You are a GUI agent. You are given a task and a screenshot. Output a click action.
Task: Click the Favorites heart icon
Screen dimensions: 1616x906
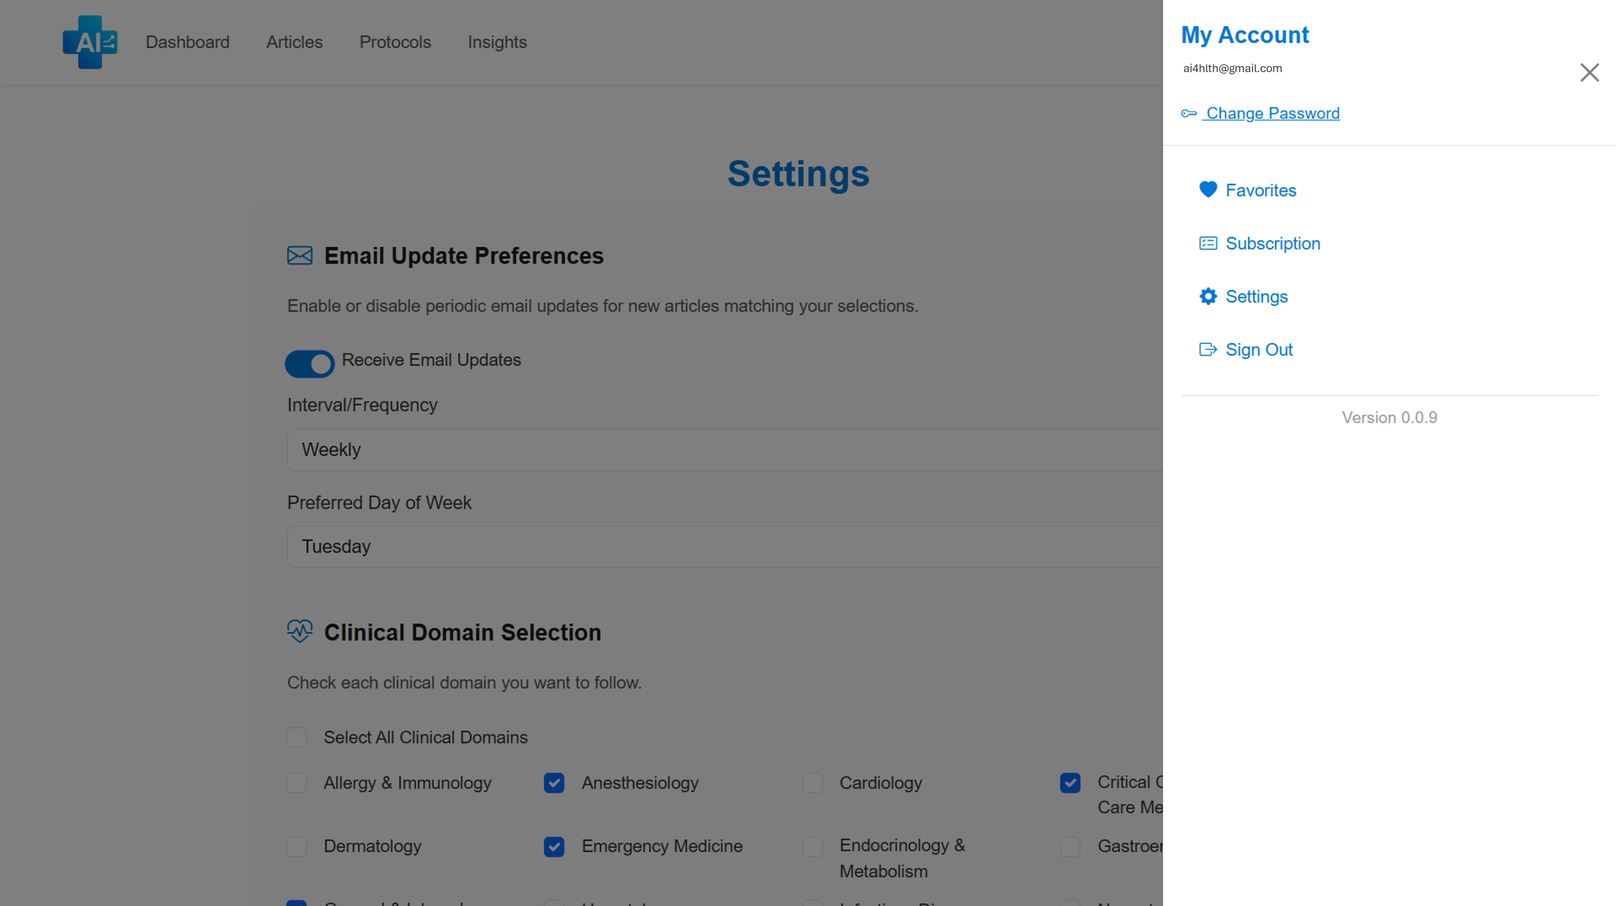click(x=1208, y=189)
